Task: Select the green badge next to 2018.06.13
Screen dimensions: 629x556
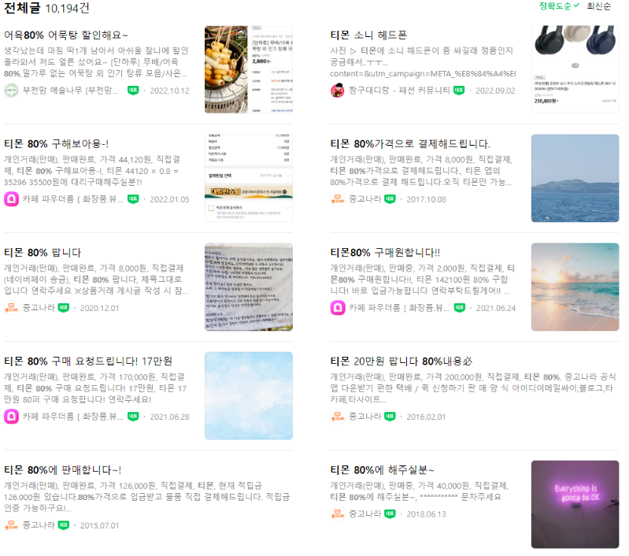Action: pyautogui.click(x=390, y=513)
